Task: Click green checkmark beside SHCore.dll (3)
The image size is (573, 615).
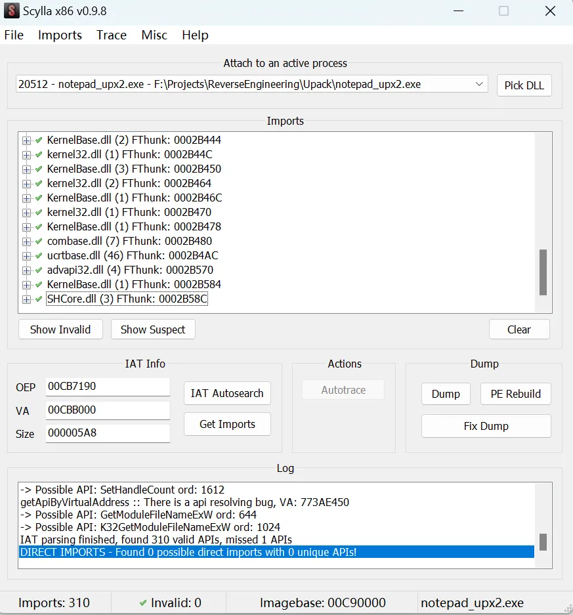Action: (39, 299)
